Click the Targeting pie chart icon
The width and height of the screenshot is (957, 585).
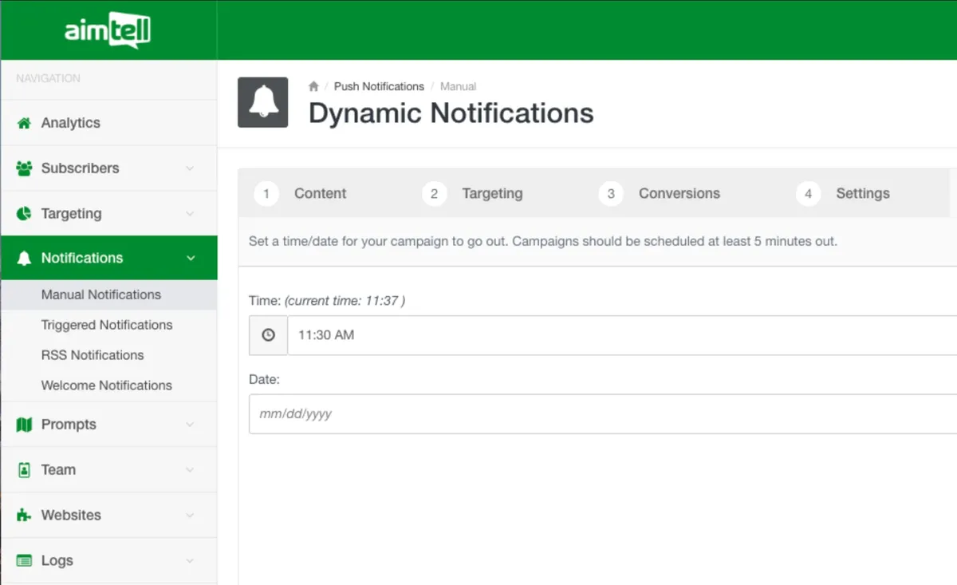[24, 214]
